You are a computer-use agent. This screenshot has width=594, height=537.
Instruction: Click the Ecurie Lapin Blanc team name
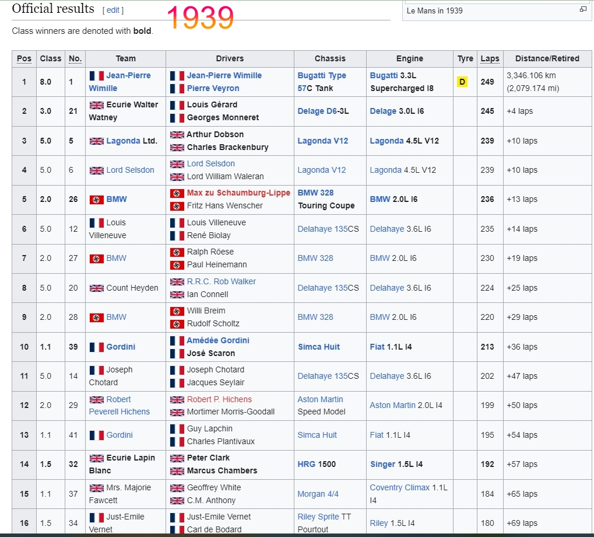point(122,465)
